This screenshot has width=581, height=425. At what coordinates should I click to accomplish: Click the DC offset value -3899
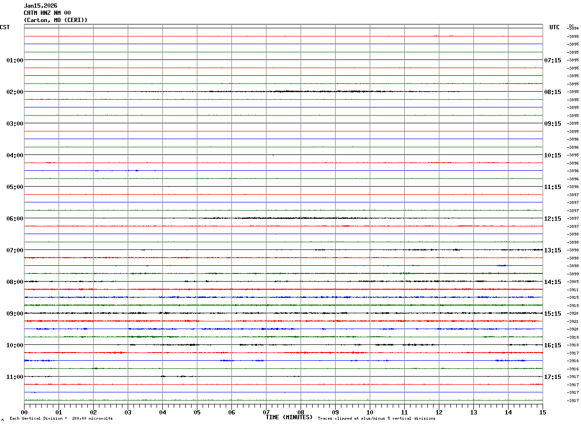click(x=573, y=274)
